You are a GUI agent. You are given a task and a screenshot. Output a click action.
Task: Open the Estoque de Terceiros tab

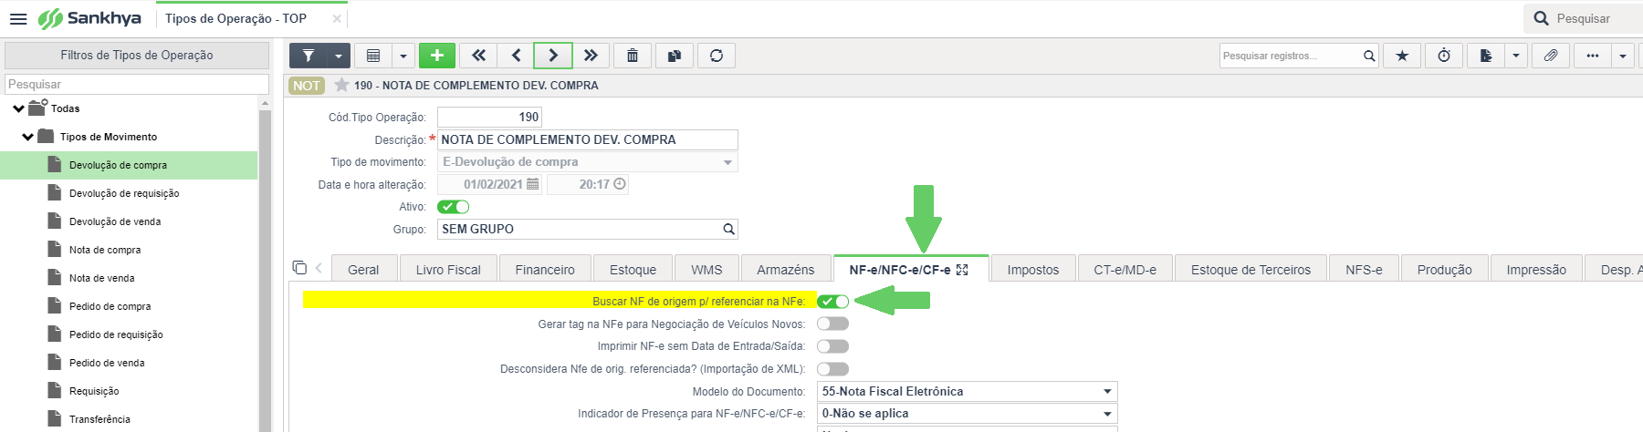[x=1251, y=269]
